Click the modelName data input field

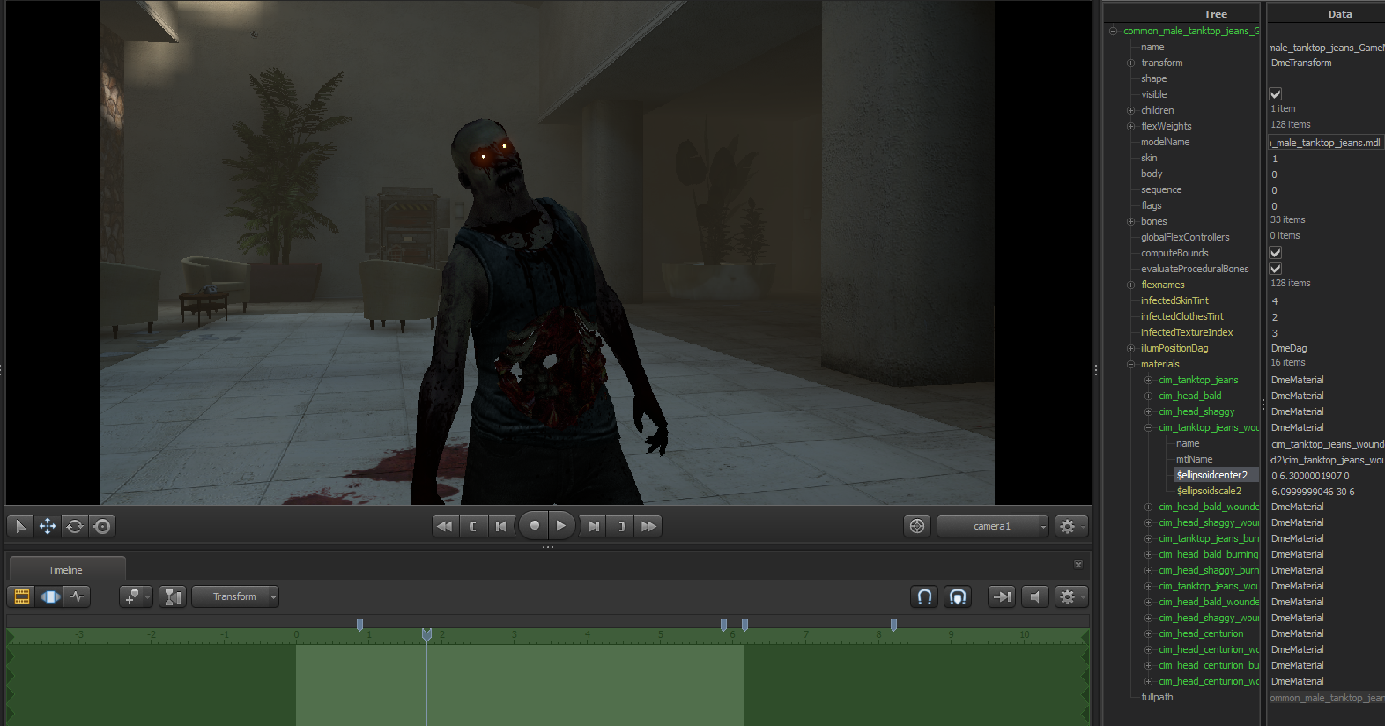tap(1326, 143)
